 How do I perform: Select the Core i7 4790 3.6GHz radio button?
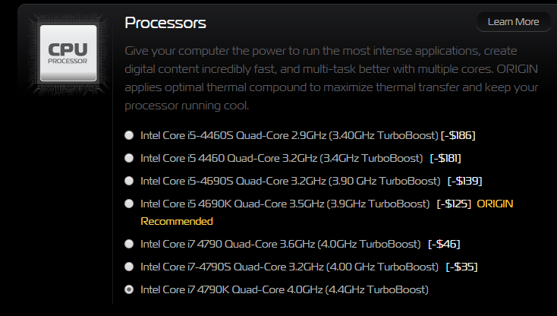pos(129,244)
